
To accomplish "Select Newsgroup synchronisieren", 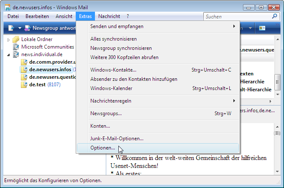I will [x=158, y=48].
